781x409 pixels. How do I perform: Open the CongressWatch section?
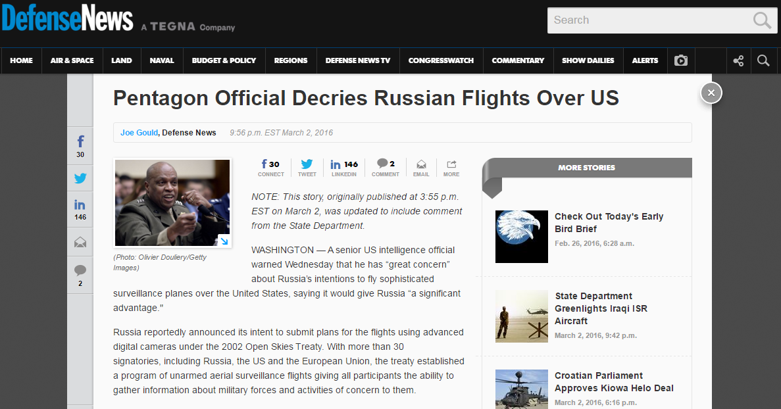[x=441, y=60]
